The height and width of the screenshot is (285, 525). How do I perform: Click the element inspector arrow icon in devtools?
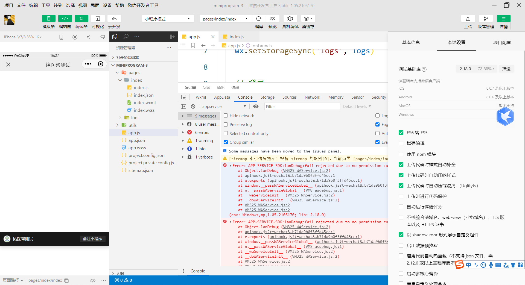(x=183, y=97)
